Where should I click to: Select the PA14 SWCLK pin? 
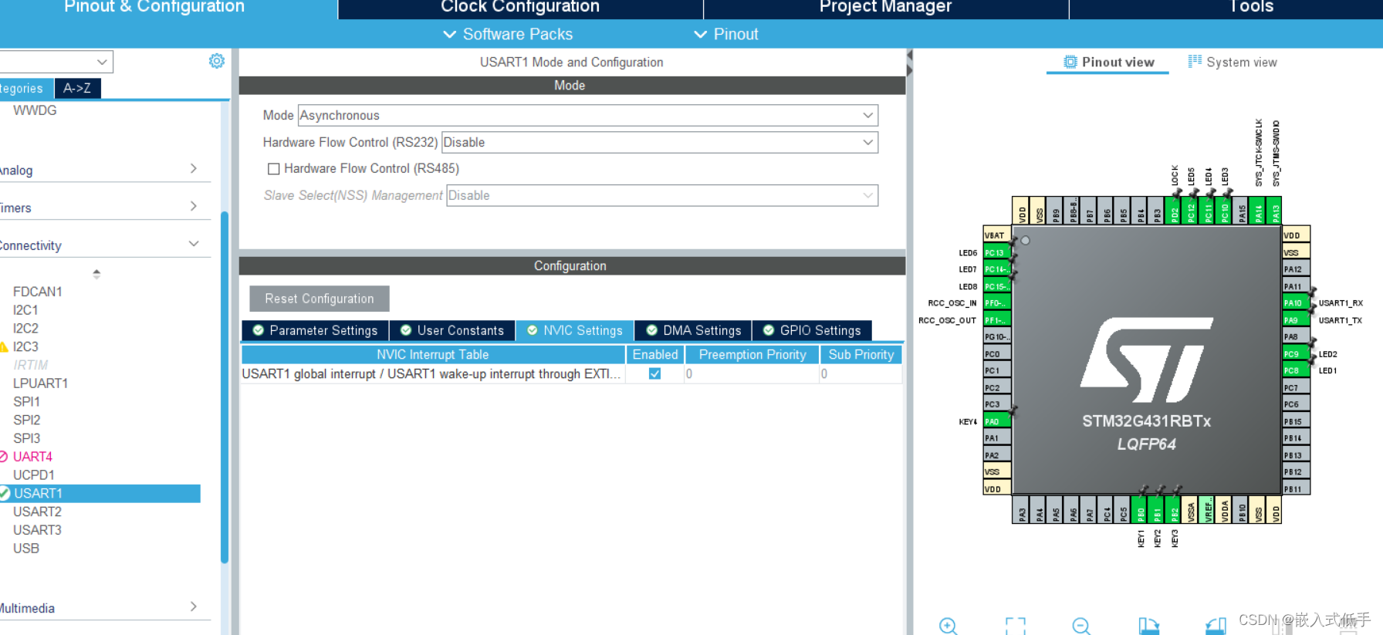1259,211
